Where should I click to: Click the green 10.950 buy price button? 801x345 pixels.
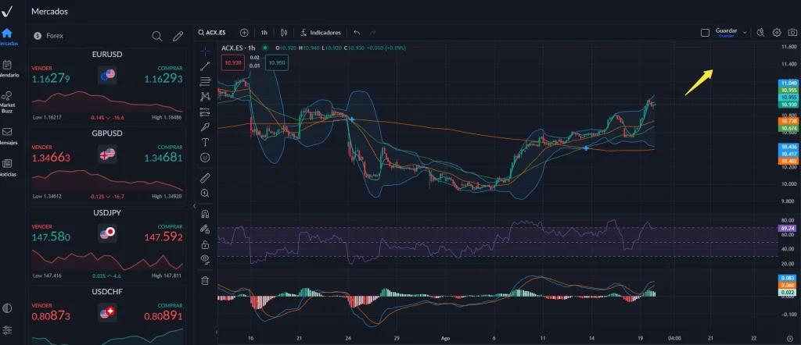[x=277, y=62]
